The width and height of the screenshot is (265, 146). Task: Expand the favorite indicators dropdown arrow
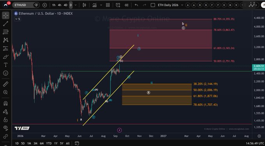pos(101,5)
